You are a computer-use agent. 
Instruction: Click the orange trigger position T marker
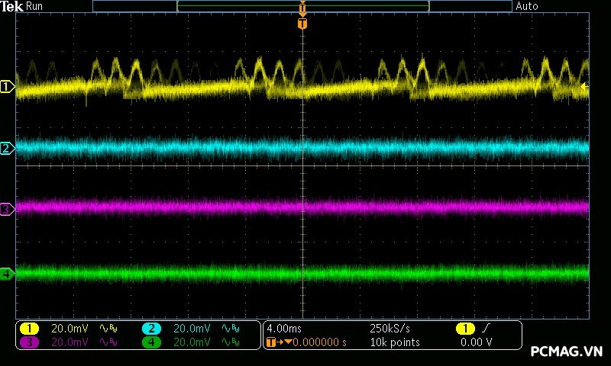pos(302,24)
